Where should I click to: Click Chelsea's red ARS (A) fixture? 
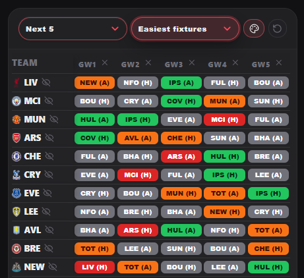pos(181,157)
